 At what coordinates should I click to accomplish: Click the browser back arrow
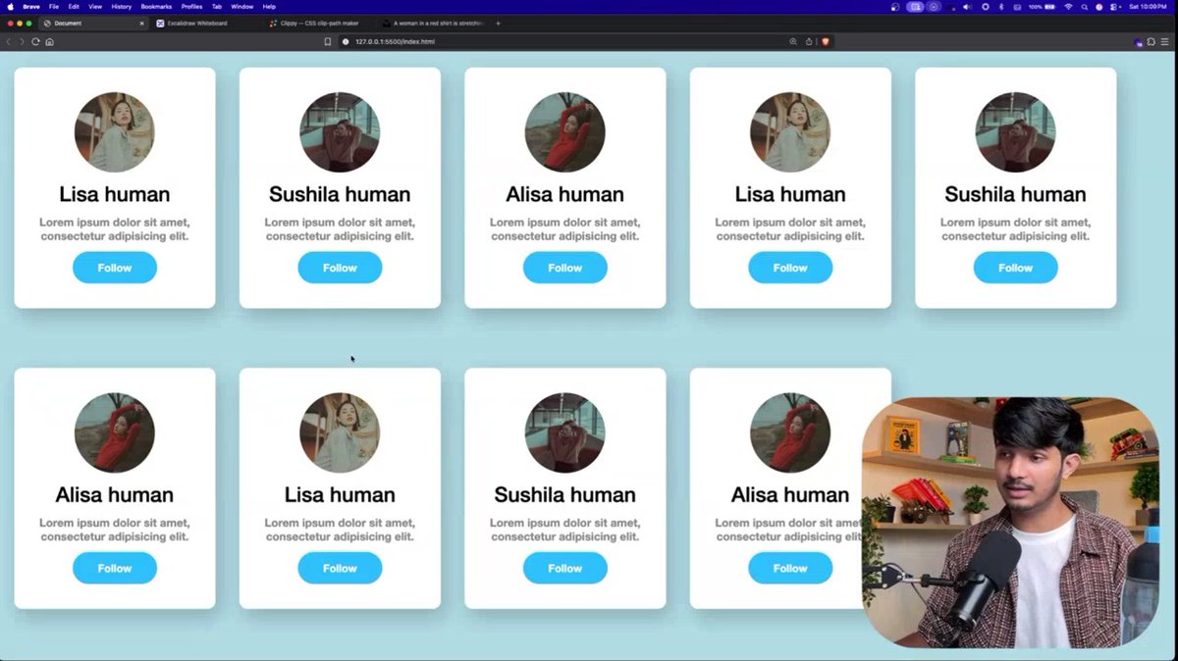coord(9,41)
